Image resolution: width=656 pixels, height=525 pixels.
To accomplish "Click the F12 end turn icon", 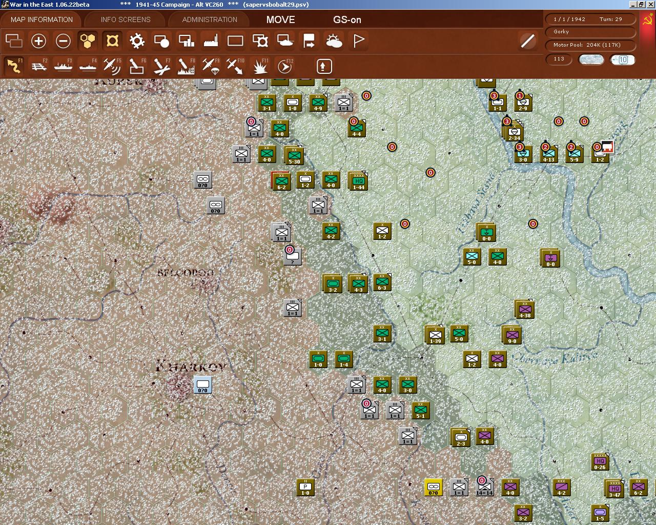I will (x=284, y=66).
